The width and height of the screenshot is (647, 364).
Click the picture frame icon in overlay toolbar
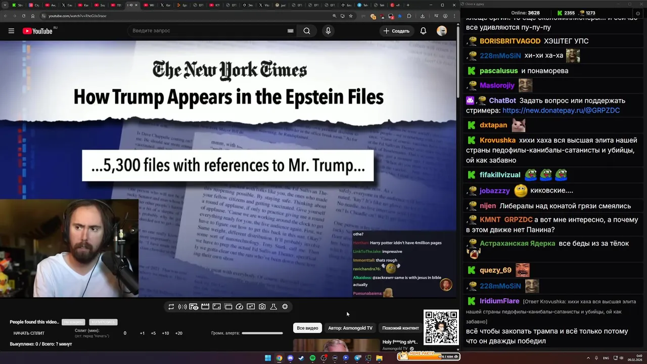[216, 306]
